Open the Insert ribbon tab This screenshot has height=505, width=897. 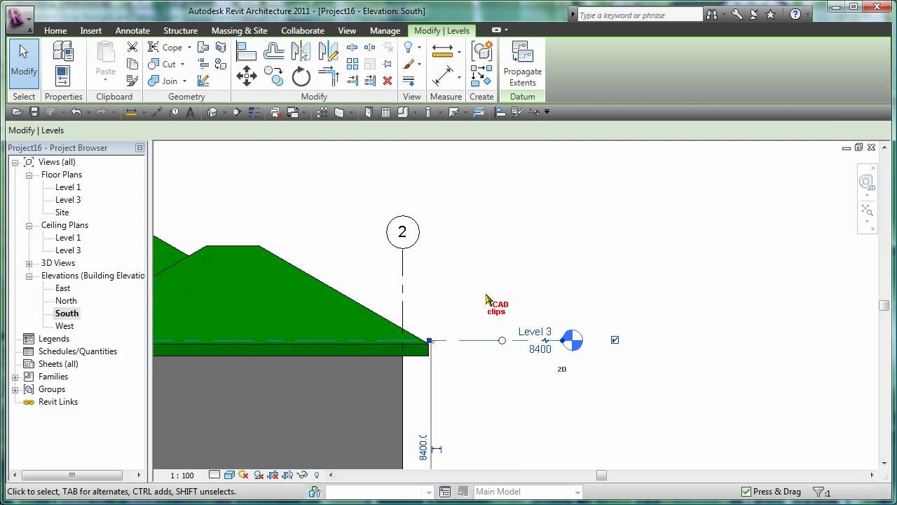(x=91, y=31)
